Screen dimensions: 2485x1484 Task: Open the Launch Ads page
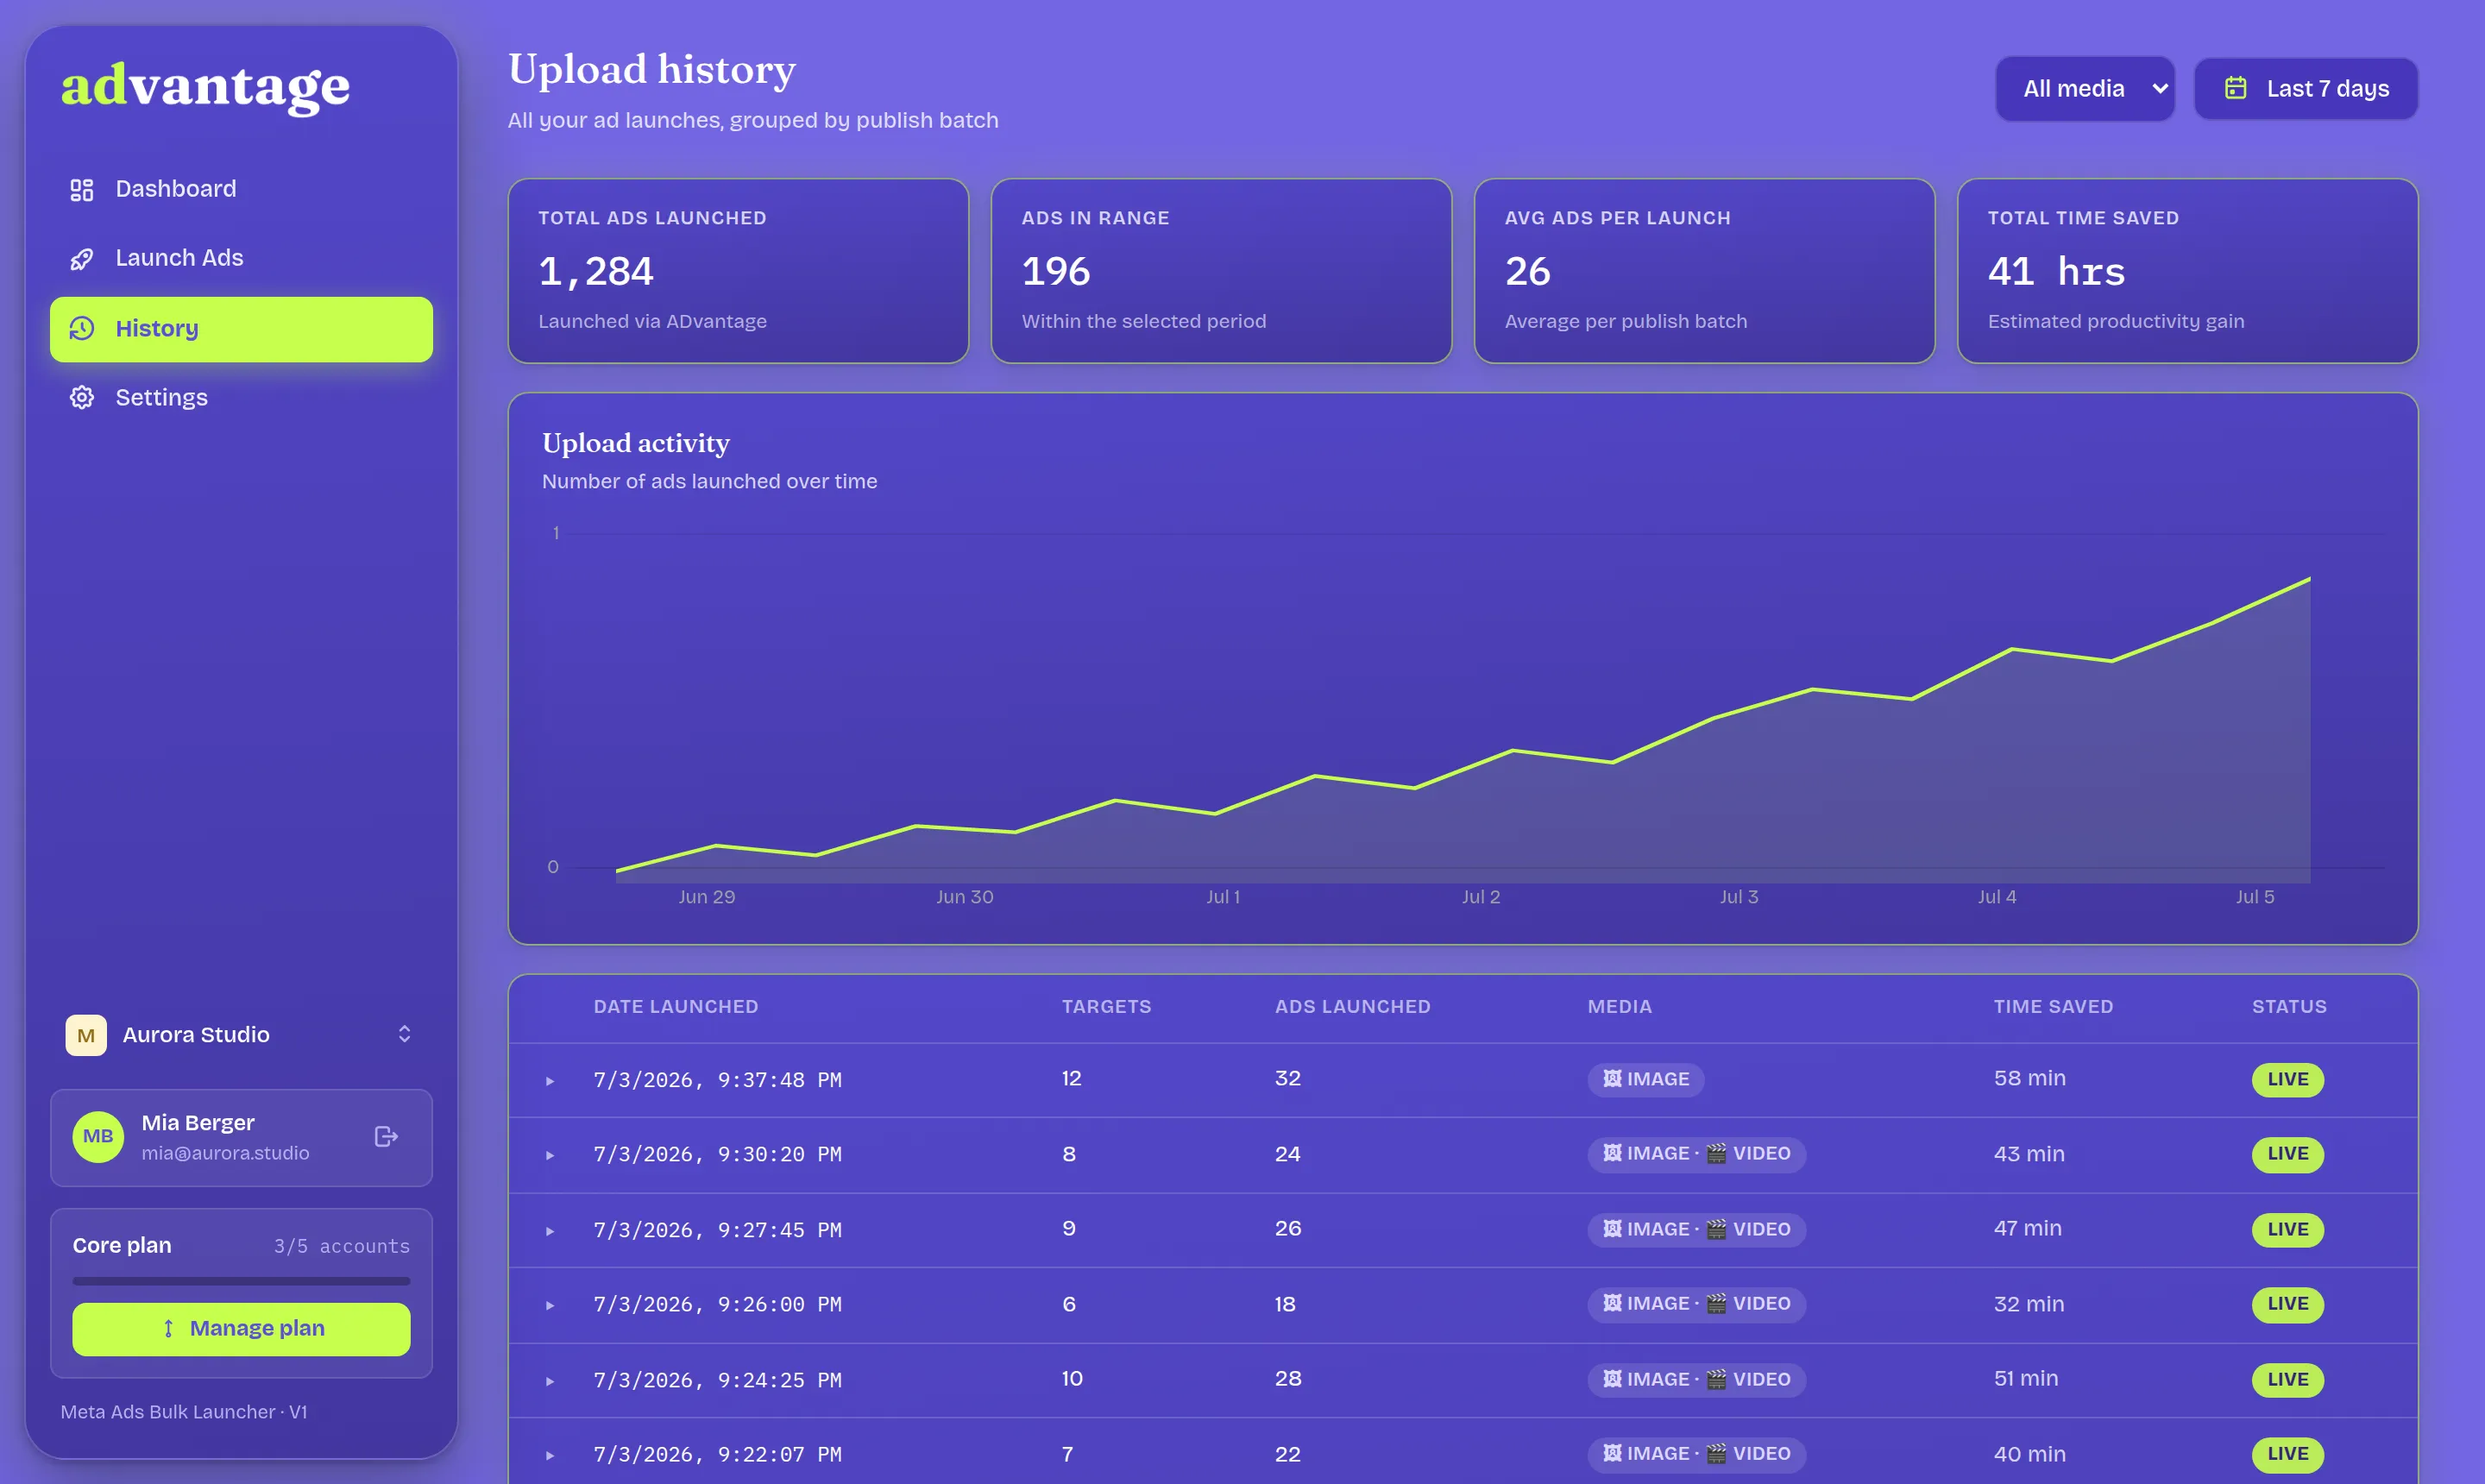(x=241, y=259)
